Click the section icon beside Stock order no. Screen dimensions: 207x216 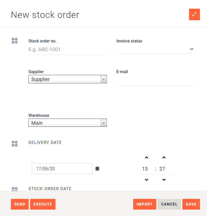click(x=15, y=40)
